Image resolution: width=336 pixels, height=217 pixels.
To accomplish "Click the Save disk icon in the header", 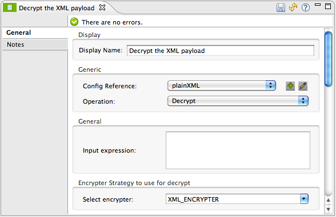I will [x=281, y=8].
